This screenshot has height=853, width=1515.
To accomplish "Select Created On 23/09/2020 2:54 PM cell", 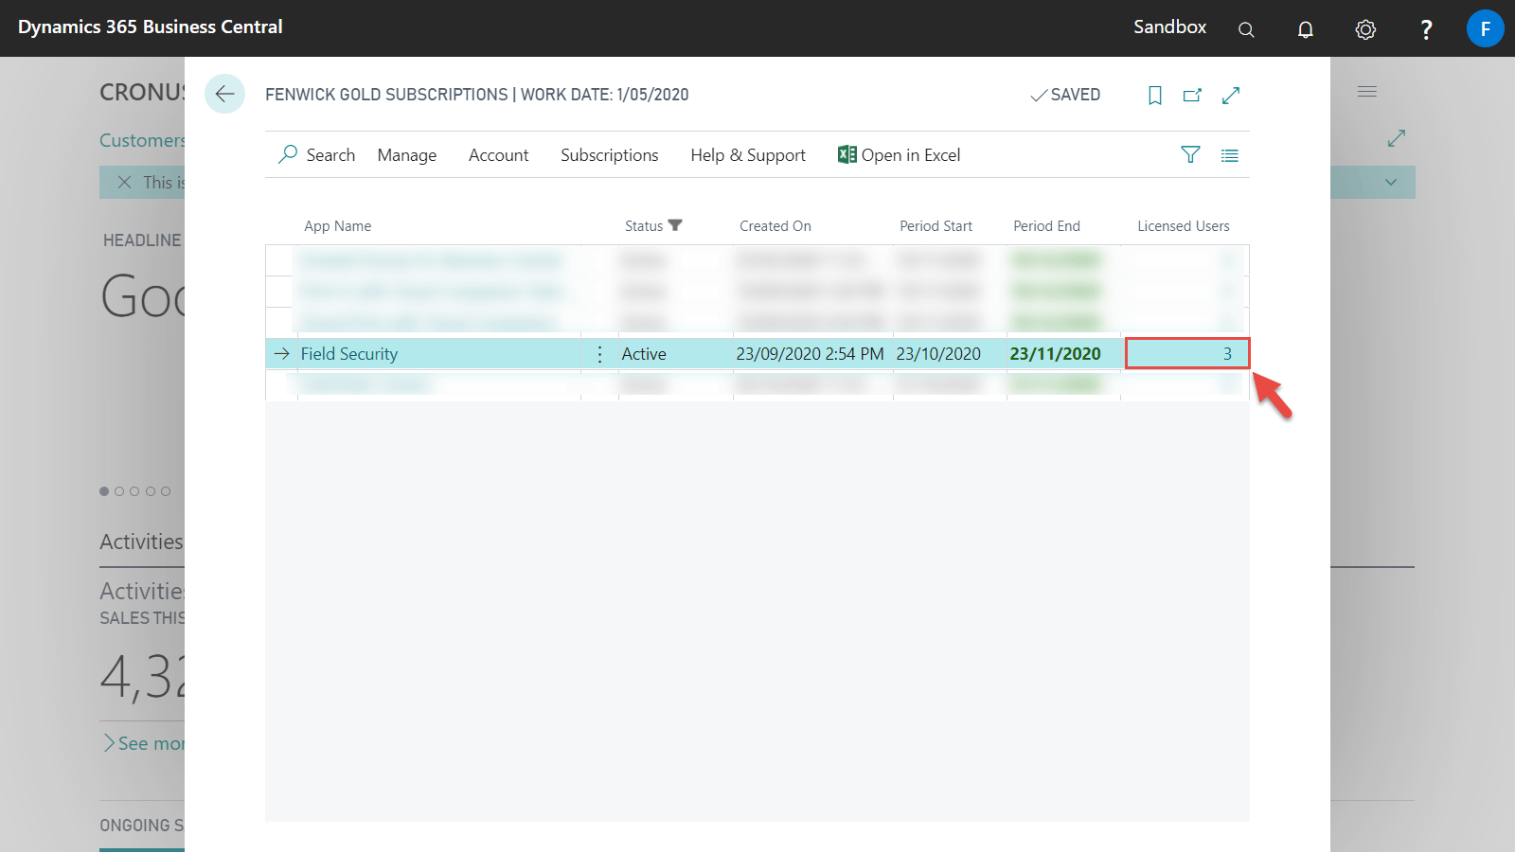I will (x=811, y=354).
